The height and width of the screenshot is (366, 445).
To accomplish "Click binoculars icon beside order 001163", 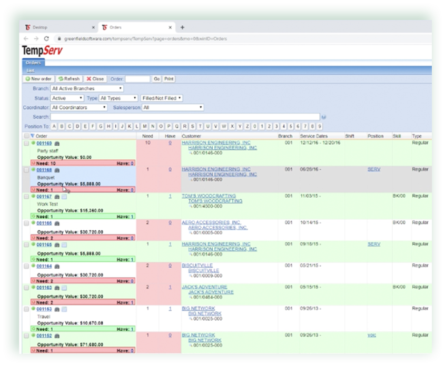I will 57,288.
